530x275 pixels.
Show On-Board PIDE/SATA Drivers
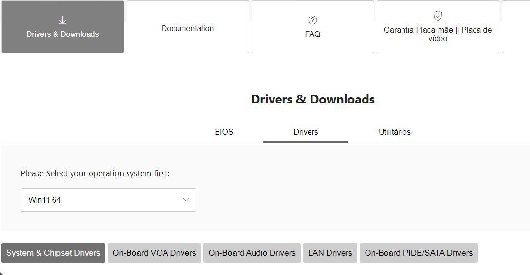419,253
